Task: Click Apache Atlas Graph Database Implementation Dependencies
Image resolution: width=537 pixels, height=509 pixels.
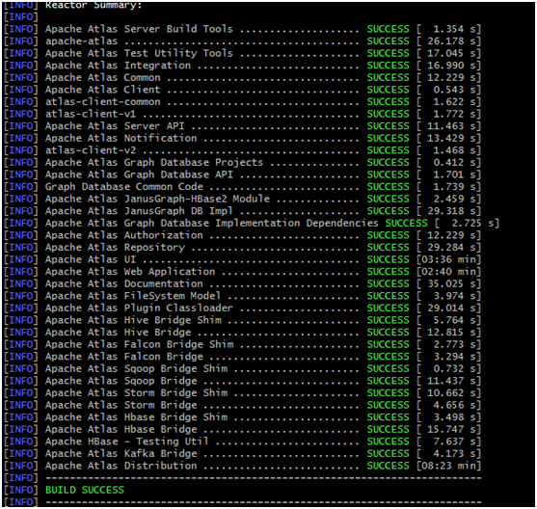Action: tap(212, 224)
